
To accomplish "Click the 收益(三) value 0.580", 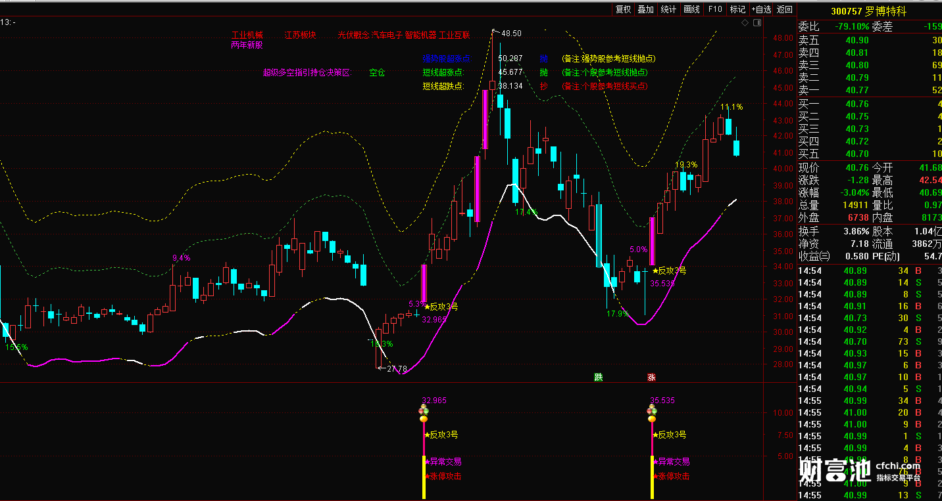I will pos(856,256).
